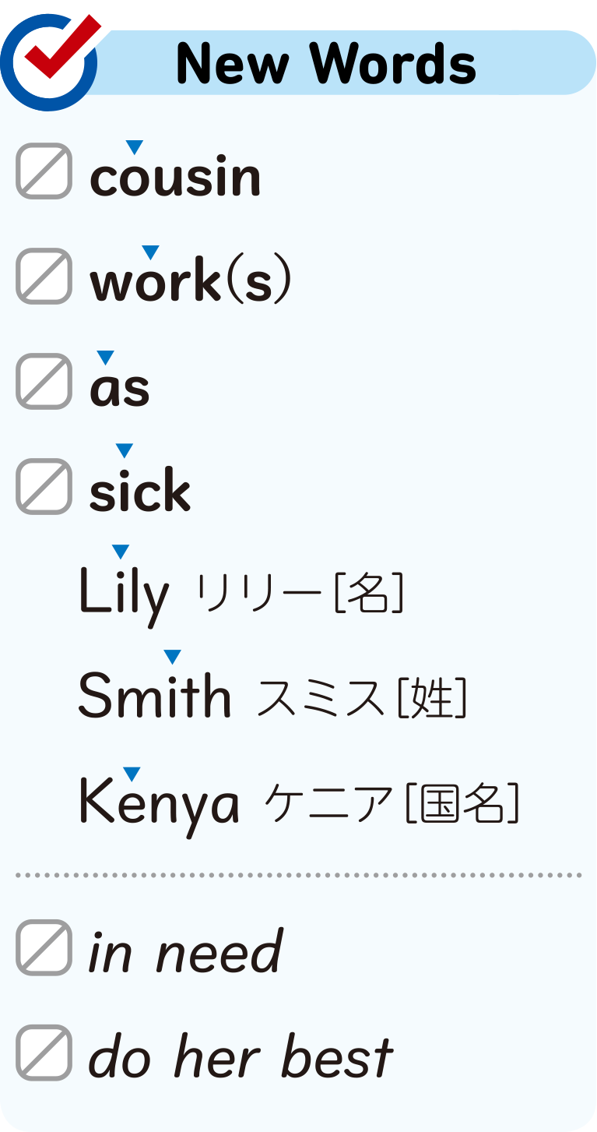Image resolution: width=597 pixels, height=1132 pixels.
Task: Select the New Words header title
Action: 326,63
